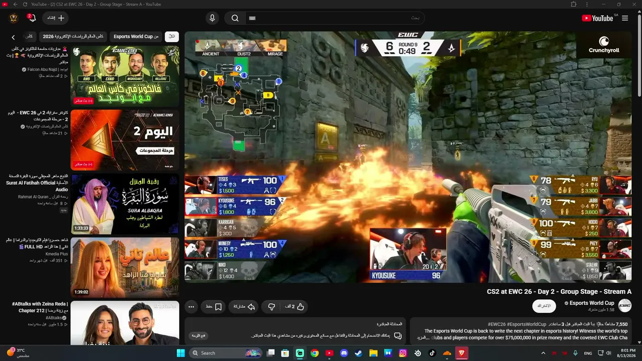642x361 pixels.
Task: Open YouTube guide hamburger menu
Action: tap(625, 18)
